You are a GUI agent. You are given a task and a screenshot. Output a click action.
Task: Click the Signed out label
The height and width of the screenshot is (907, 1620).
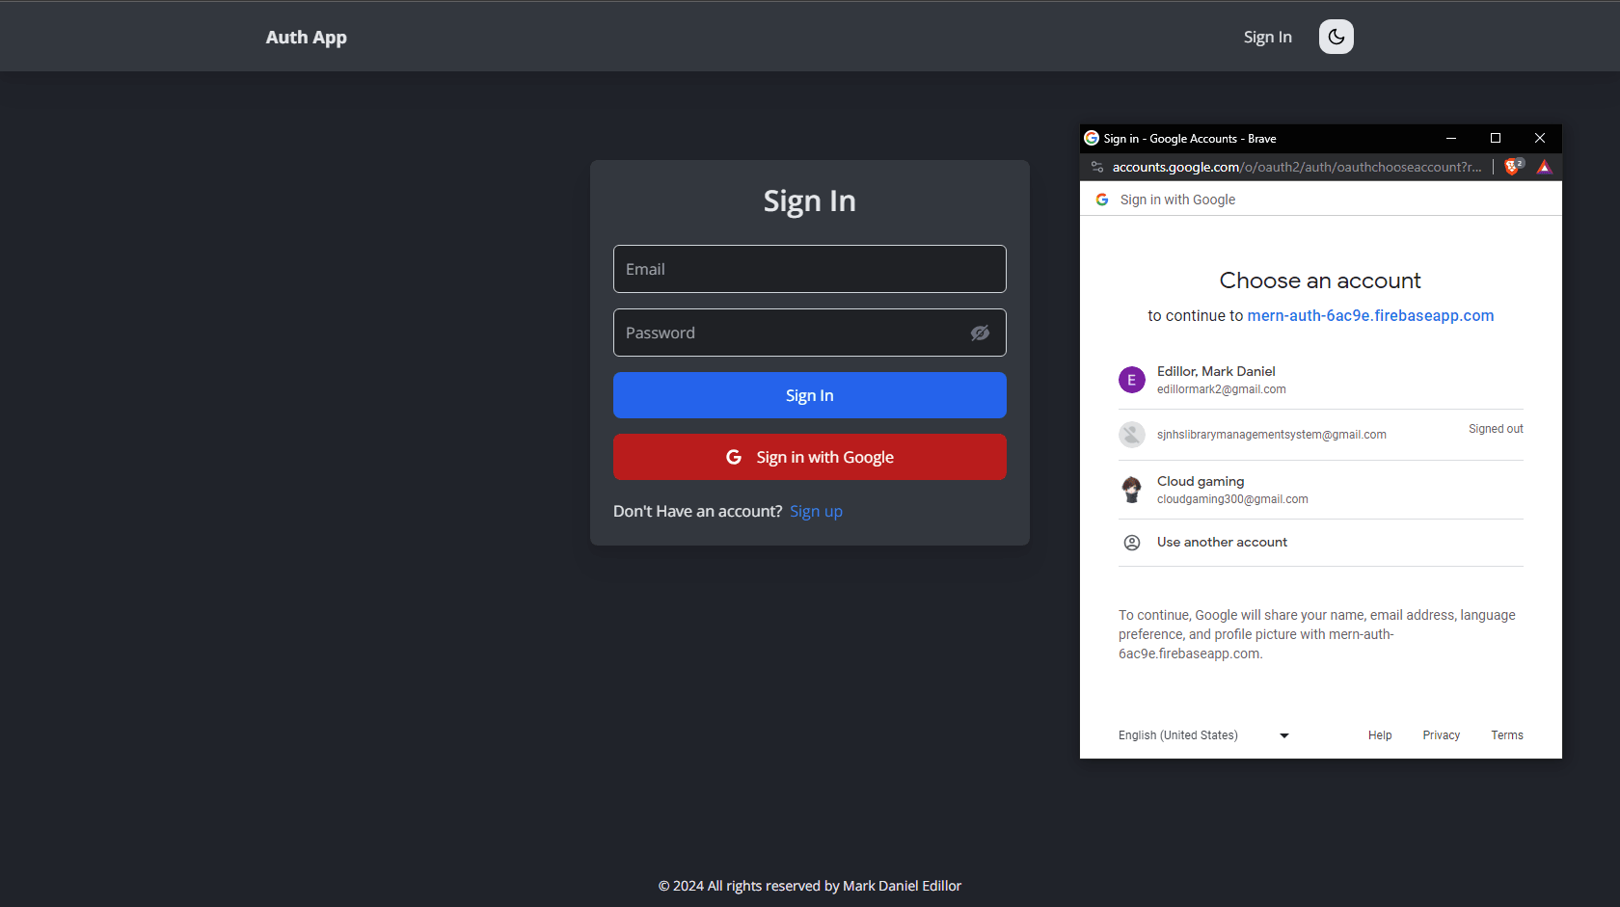click(1496, 429)
